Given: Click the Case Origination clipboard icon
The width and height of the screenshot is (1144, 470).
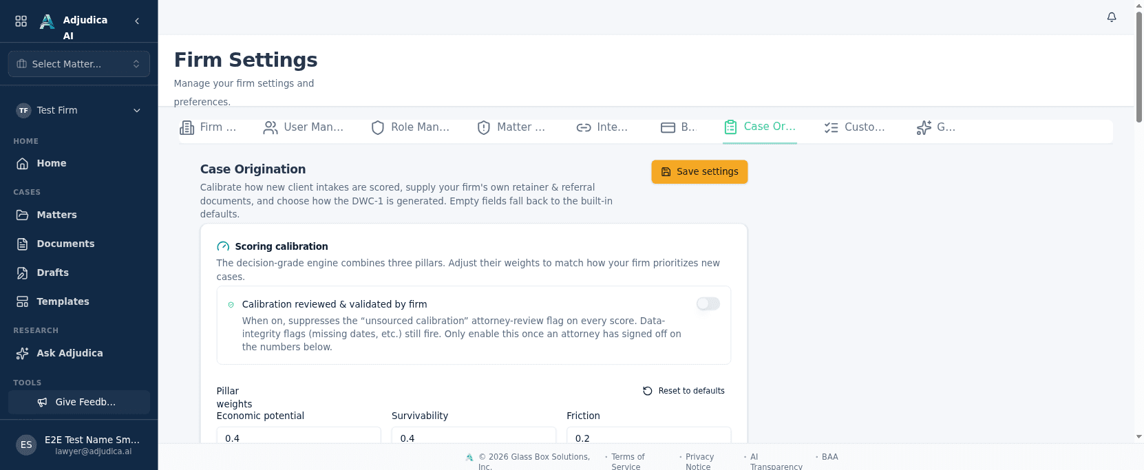Looking at the screenshot, I should 730,127.
